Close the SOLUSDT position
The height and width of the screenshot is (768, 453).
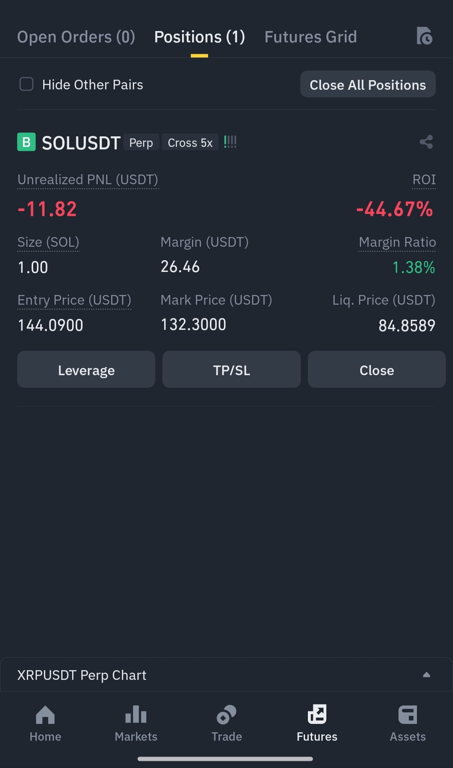(377, 370)
